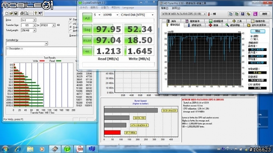273x153 pixels.
Task: Click HD Tune Exit button in toolbar
Action: (x=264, y=14)
